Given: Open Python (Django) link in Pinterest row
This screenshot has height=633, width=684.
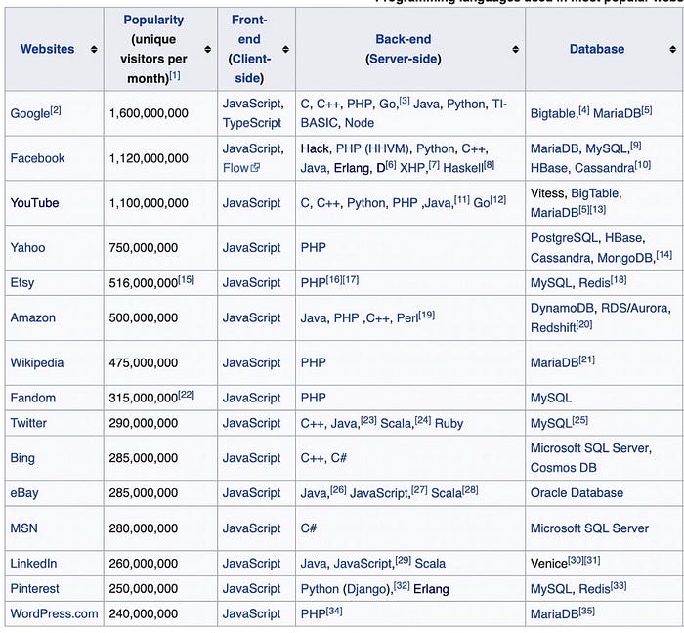Looking at the screenshot, I should pos(344,589).
